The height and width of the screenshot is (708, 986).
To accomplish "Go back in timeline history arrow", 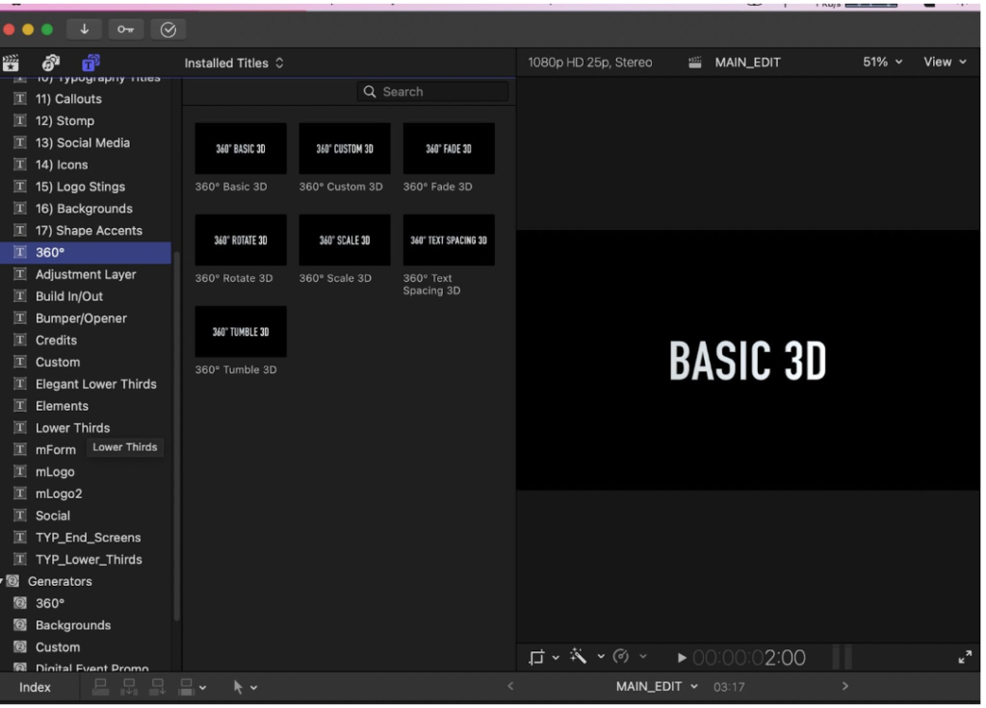I will click(510, 687).
